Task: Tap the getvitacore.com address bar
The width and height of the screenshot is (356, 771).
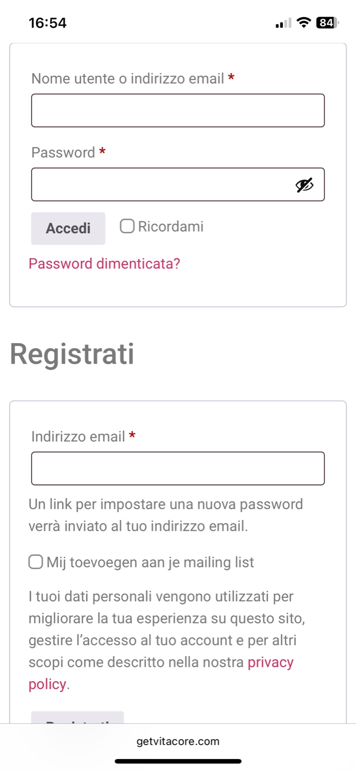Action: [x=178, y=741]
